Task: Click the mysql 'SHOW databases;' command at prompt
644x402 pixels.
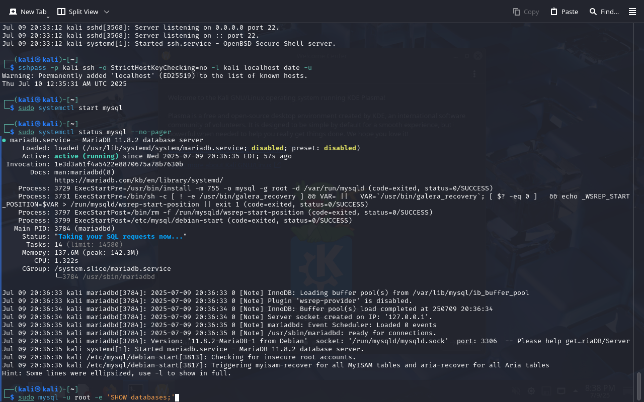Action: 97,397
